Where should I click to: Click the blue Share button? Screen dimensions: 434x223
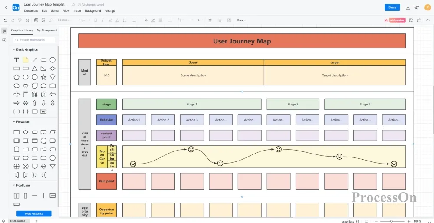tap(392, 7)
